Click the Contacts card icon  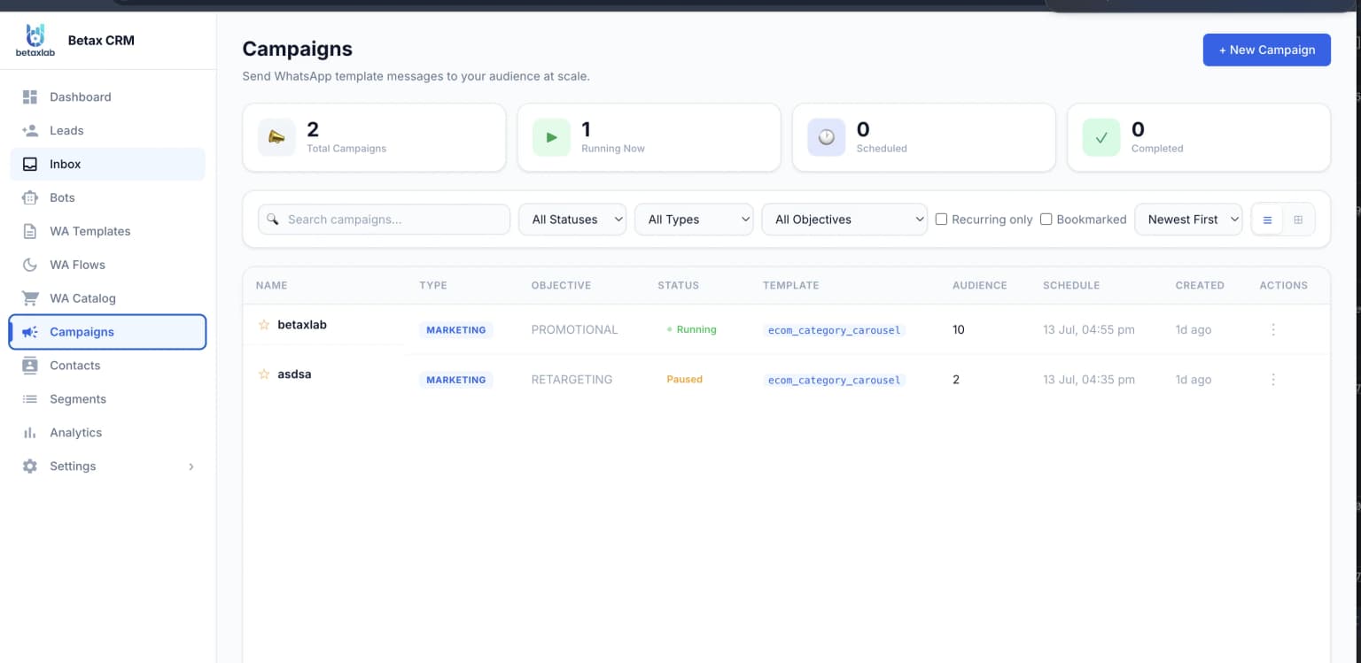pyautogui.click(x=30, y=366)
